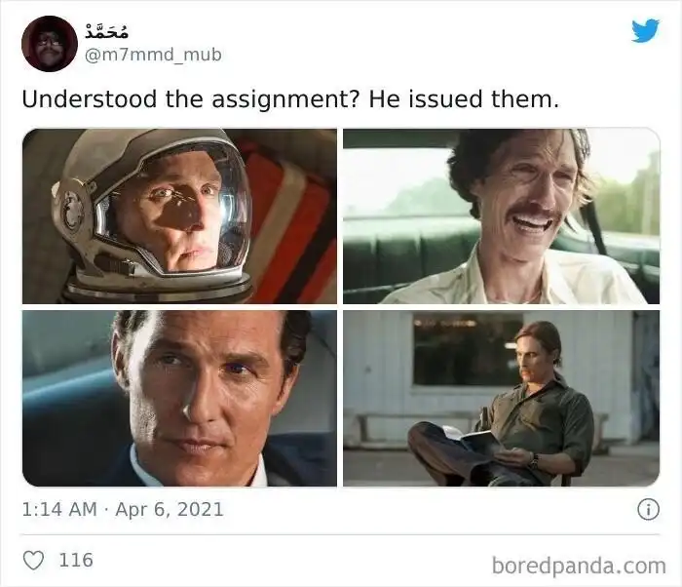Click the boredpanda.com watermark
The height and width of the screenshot is (587, 682).
579,567
